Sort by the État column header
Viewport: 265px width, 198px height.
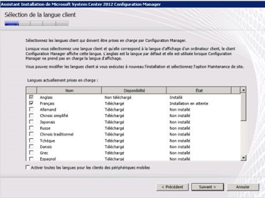199,91
